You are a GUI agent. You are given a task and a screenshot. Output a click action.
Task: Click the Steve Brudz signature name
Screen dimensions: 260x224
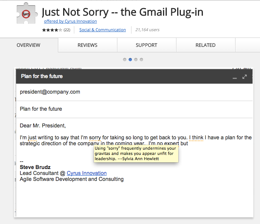pyautogui.click(x=35, y=167)
